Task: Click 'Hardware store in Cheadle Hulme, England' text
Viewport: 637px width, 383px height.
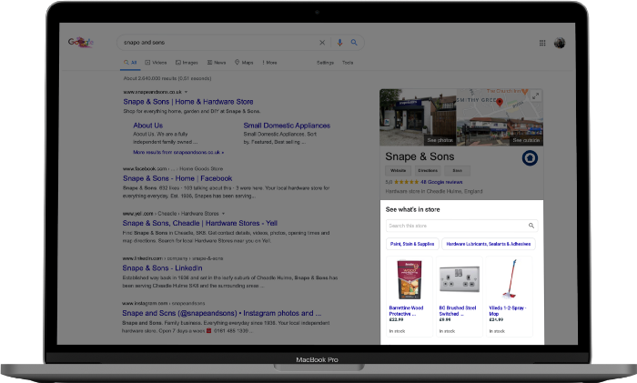Action: 434,191
